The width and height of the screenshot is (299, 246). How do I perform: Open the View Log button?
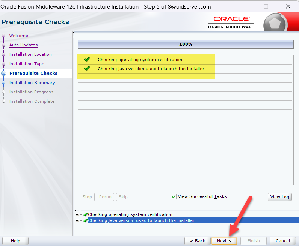point(280,197)
